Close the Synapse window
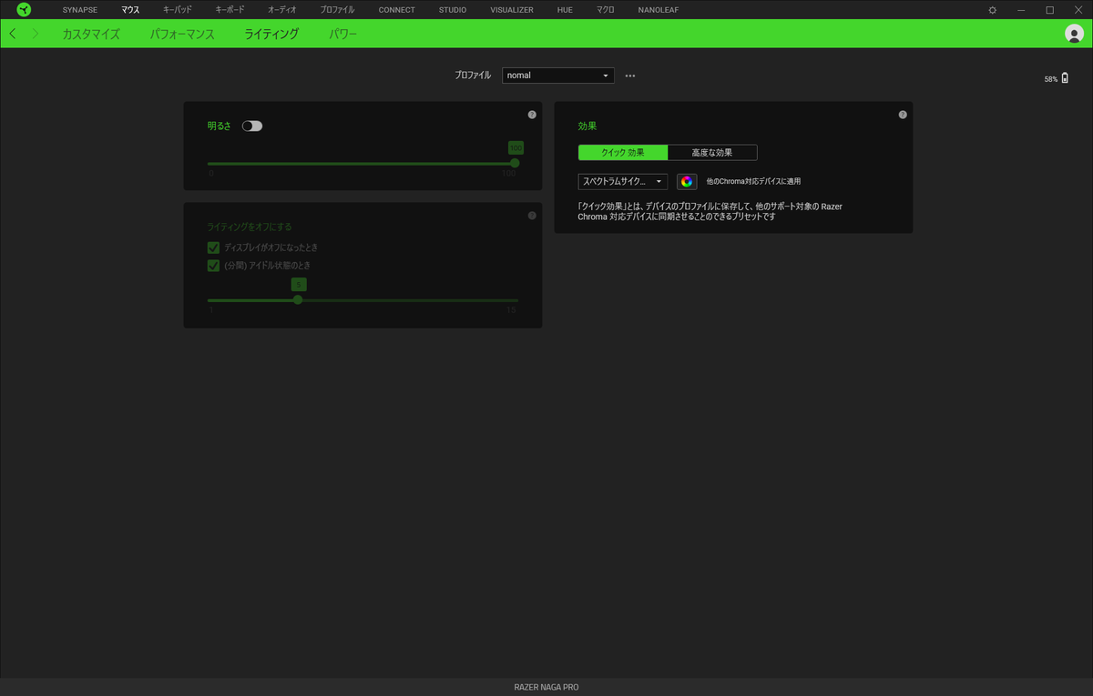Image resolution: width=1093 pixels, height=696 pixels. (x=1078, y=10)
